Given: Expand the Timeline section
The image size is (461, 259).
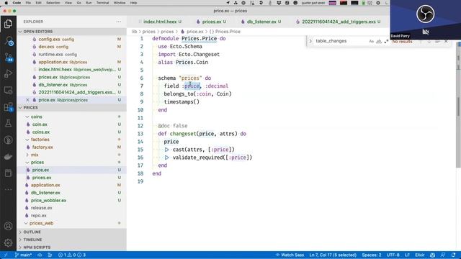Looking at the screenshot, I should 72,240.
